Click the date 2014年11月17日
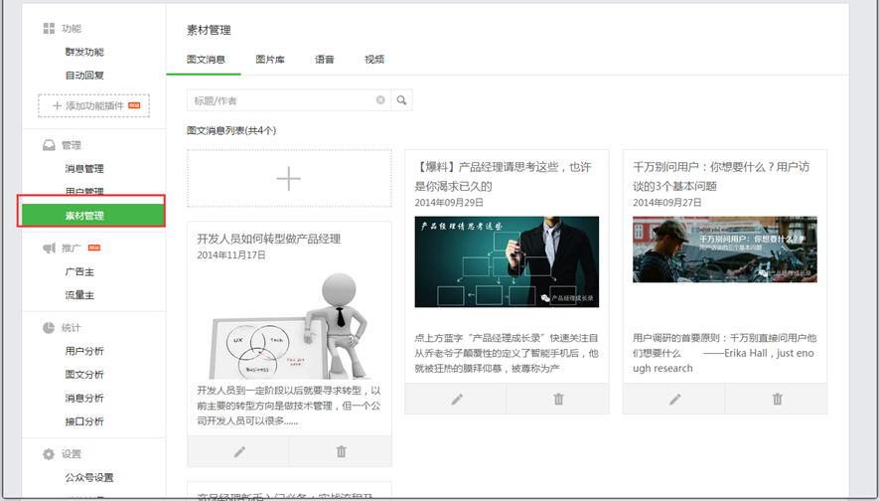This screenshot has width=880, height=501. point(231,255)
